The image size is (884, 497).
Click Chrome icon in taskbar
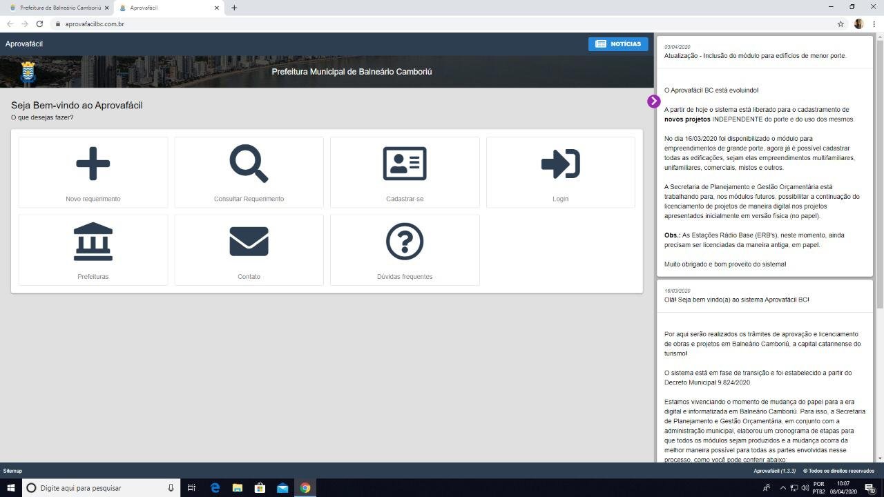305,488
